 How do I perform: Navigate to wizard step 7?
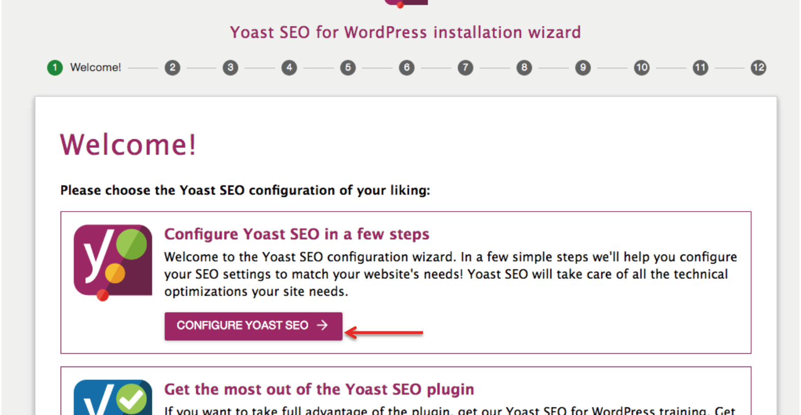pos(465,67)
